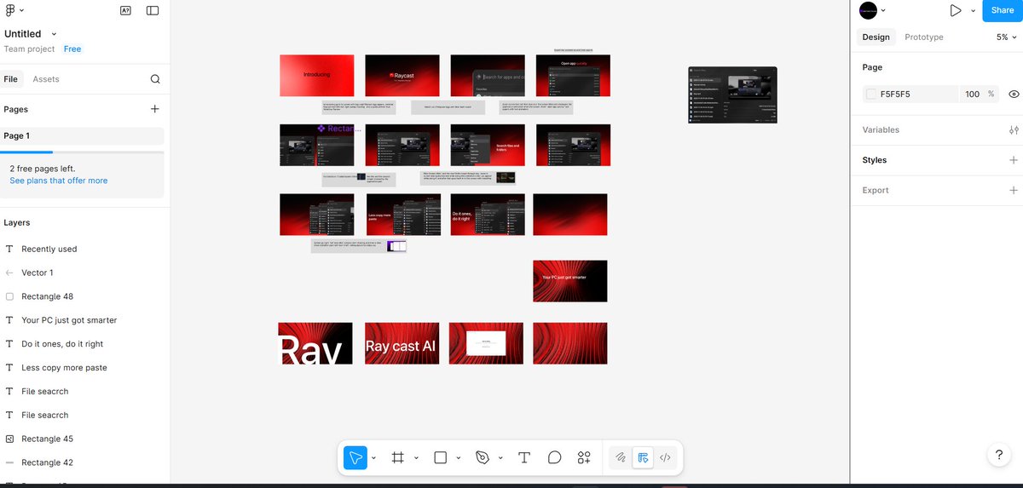Click the Team project label
This screenshot has height=488, width=1023.
coord(29,49)
